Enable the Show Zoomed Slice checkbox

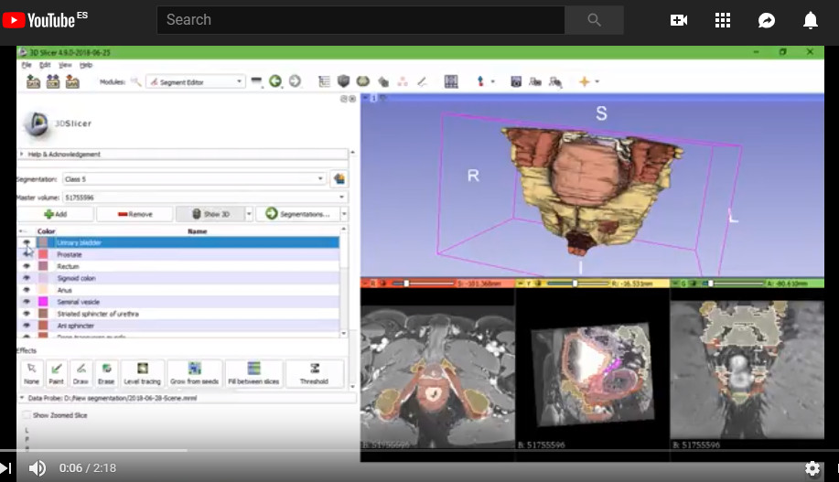click(26, 415)
